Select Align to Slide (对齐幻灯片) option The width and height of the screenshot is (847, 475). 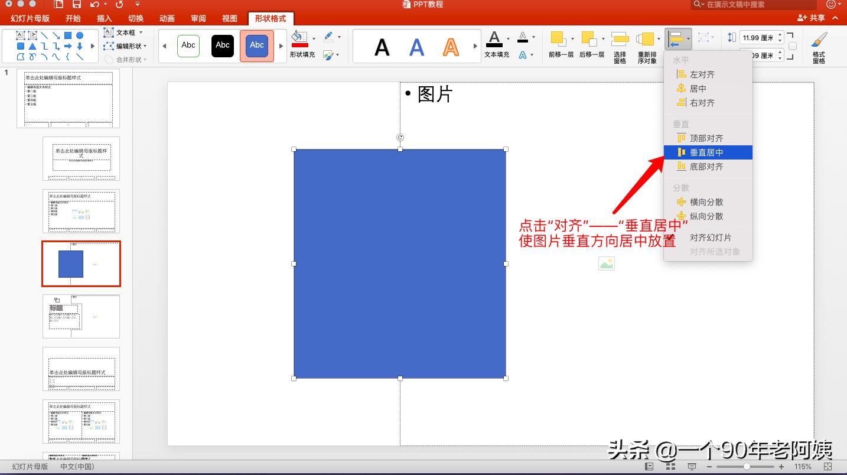pos(710,237)
